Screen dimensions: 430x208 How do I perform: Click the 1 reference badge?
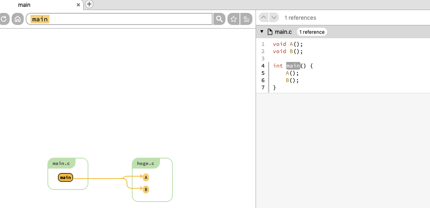[x=312, y=32]
